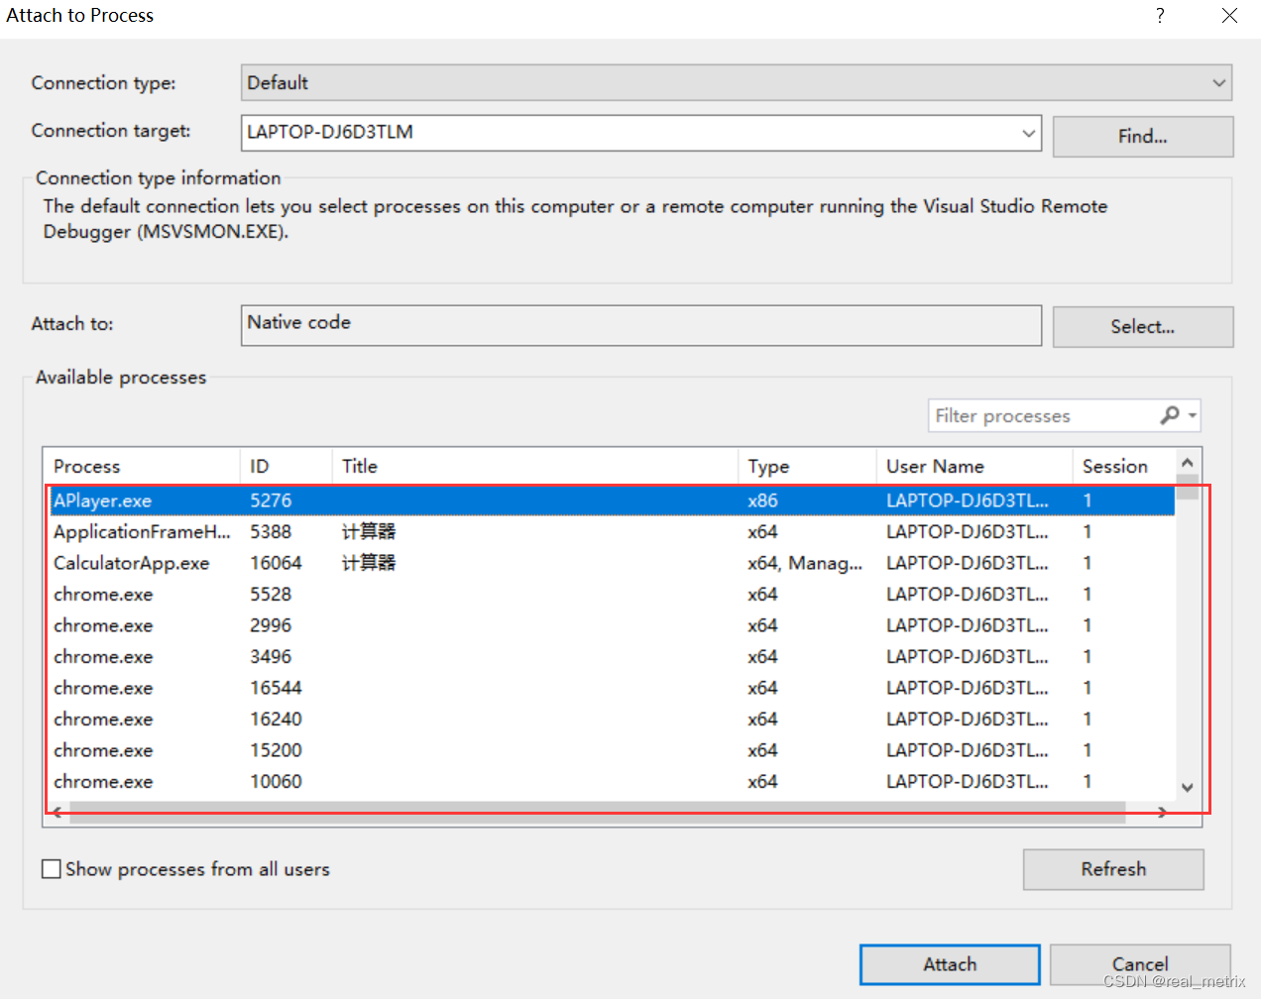Click the Attach button
The height and width of the screenshot is (999, 1261).
(950, 964)
